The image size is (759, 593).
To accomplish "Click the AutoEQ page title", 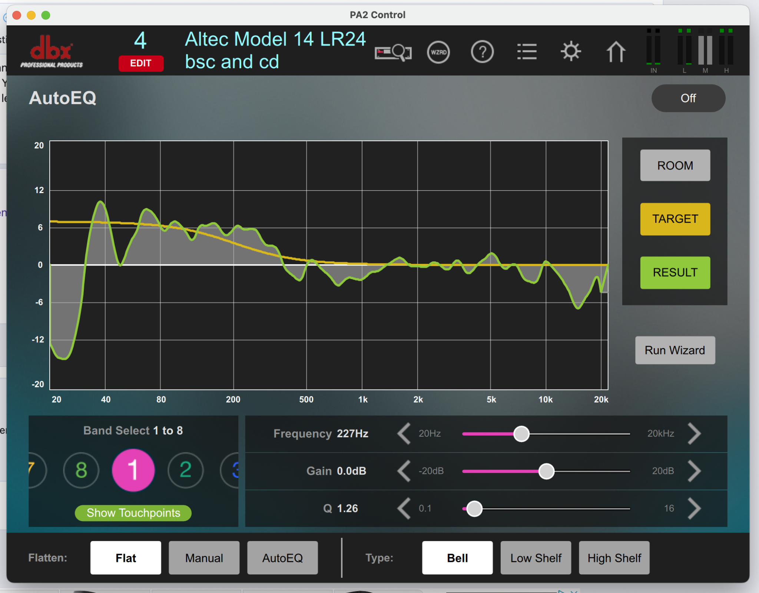I will [63, 98].
